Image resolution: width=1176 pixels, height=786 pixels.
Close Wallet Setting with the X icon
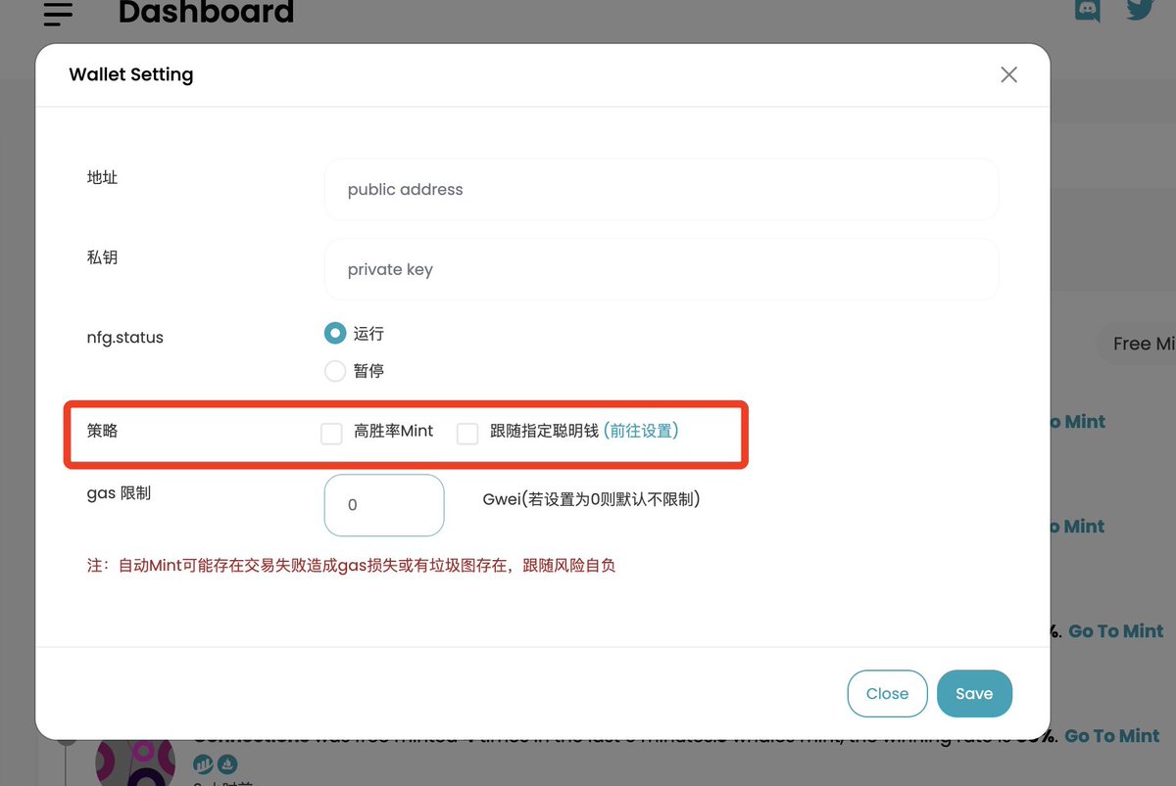coord(1008,74)
